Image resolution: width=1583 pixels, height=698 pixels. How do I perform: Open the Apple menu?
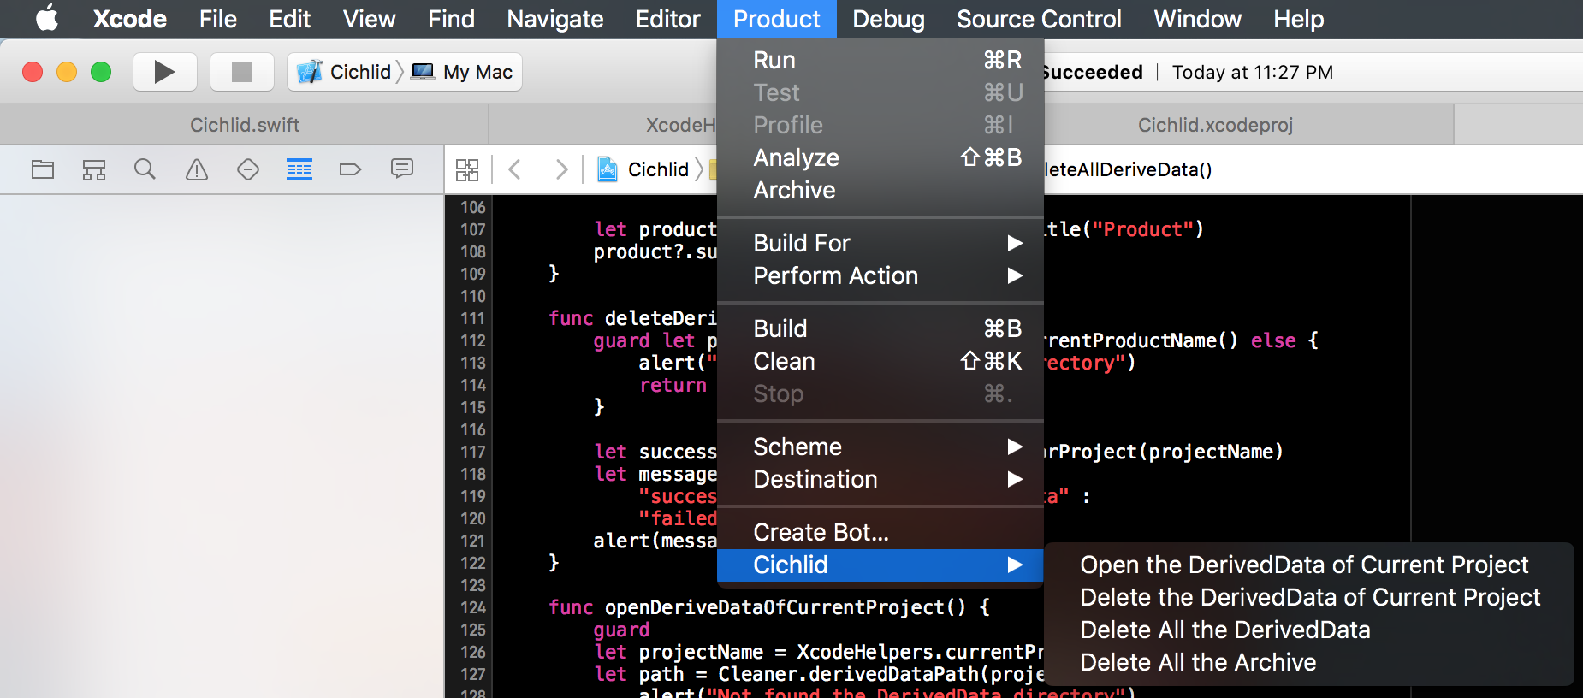pyautogui.click(x=47, y=18)
